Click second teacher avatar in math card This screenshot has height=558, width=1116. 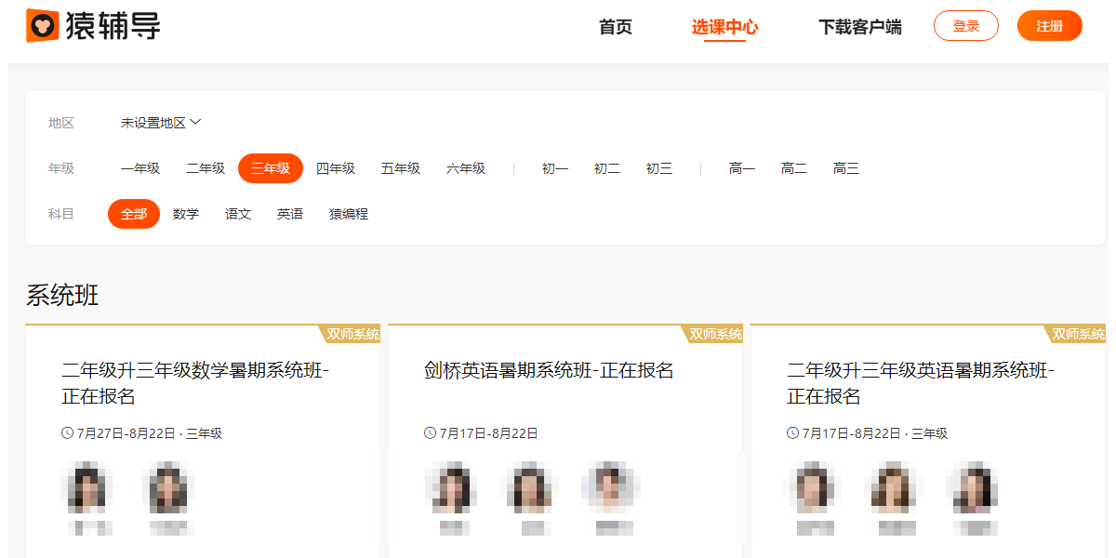tap(168, 487)
